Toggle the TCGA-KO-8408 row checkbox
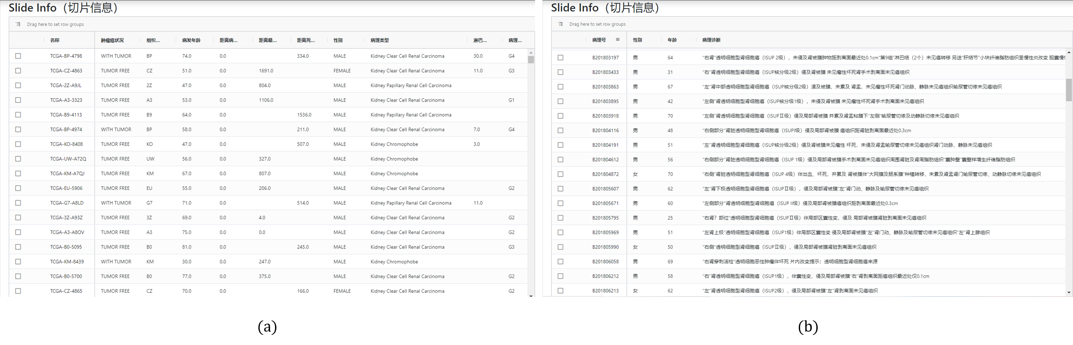 18,144
